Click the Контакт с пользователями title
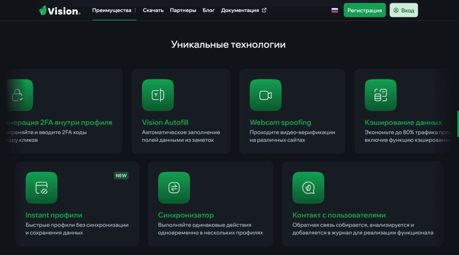459x255 pixels. [x=339, y=215]
